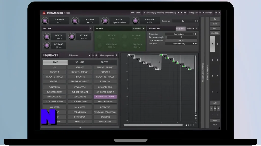Click the paste preset icon below A/B
The image size is (261, 146).
218,108
